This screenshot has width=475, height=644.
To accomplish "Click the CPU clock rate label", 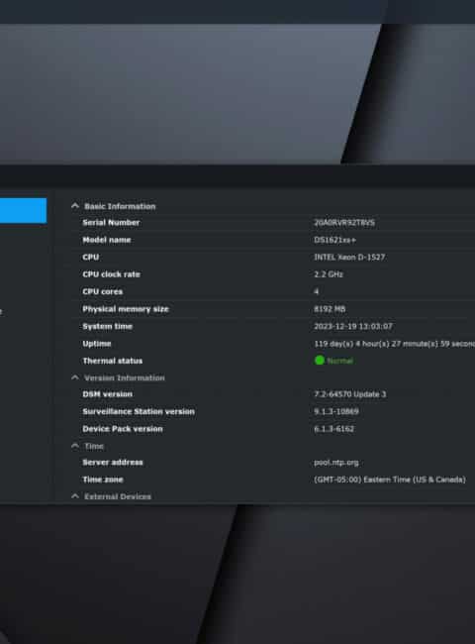I will pos(111,274).
